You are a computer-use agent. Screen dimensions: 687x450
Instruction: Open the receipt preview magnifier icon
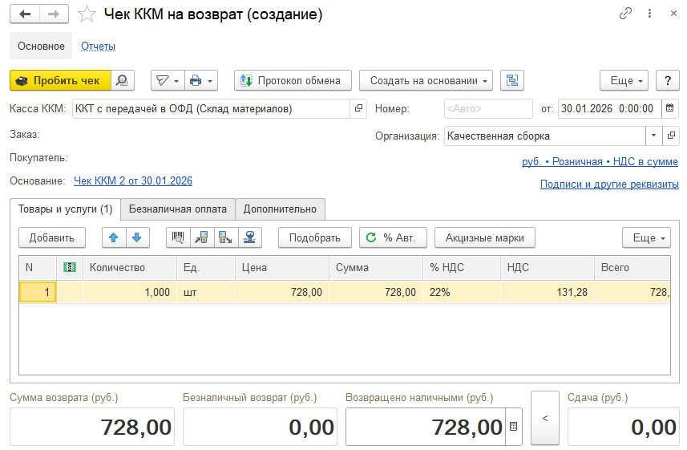pos(122,80)
